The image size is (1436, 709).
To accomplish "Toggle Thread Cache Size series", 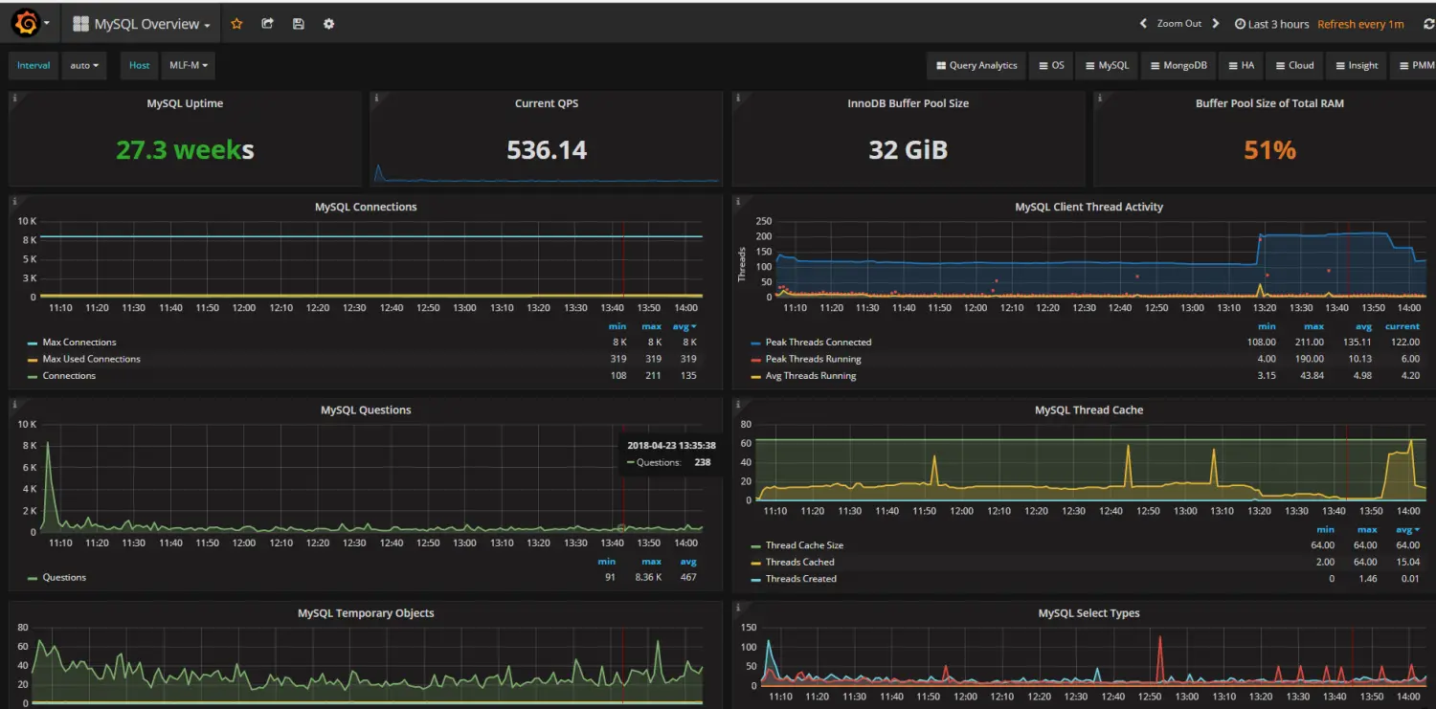I will (x=804, y=545).
